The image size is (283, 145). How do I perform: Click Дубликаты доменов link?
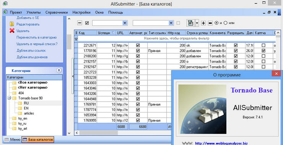click(32, 57)
